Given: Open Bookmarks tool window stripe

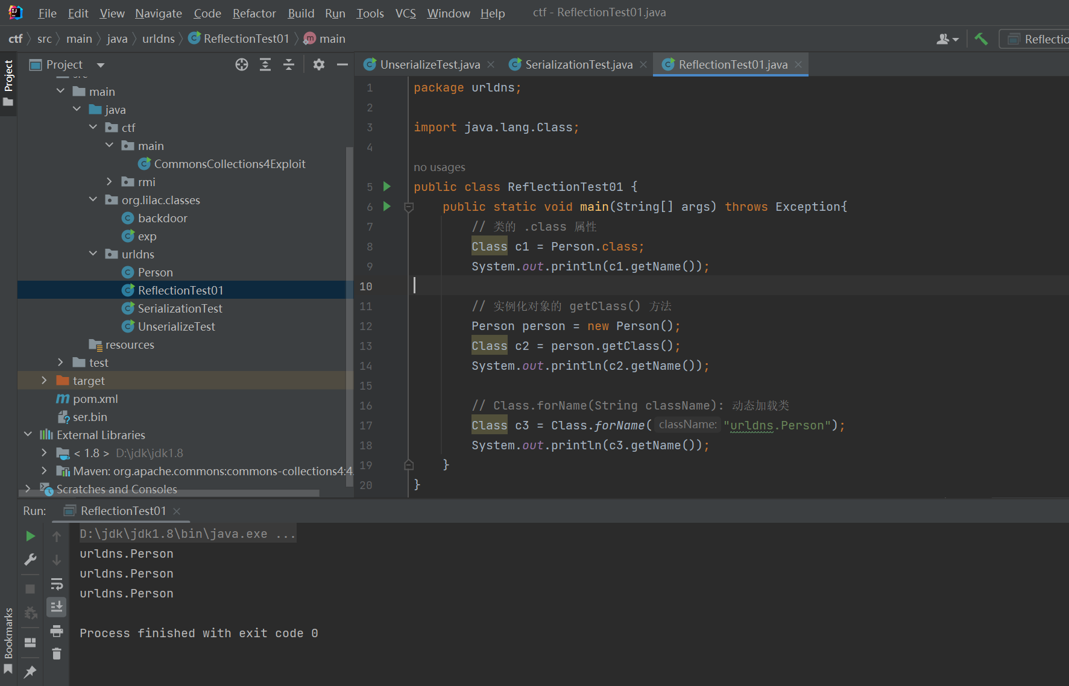Looking at the screenshot, I should (x=8, y=640).
